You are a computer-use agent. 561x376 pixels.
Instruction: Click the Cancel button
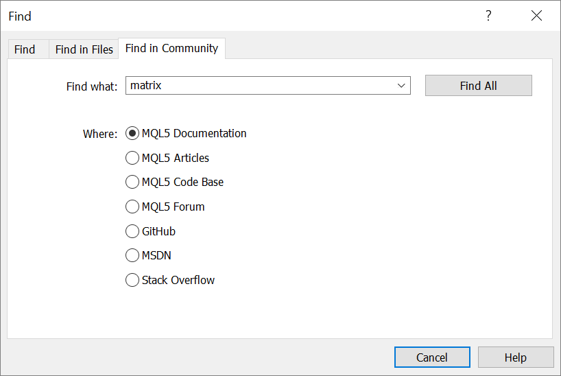pos(432,357)
